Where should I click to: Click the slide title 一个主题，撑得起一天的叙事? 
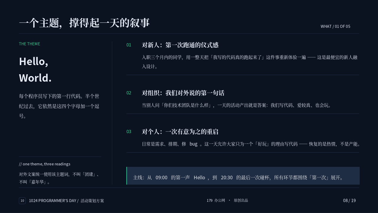tap(84, 23)
